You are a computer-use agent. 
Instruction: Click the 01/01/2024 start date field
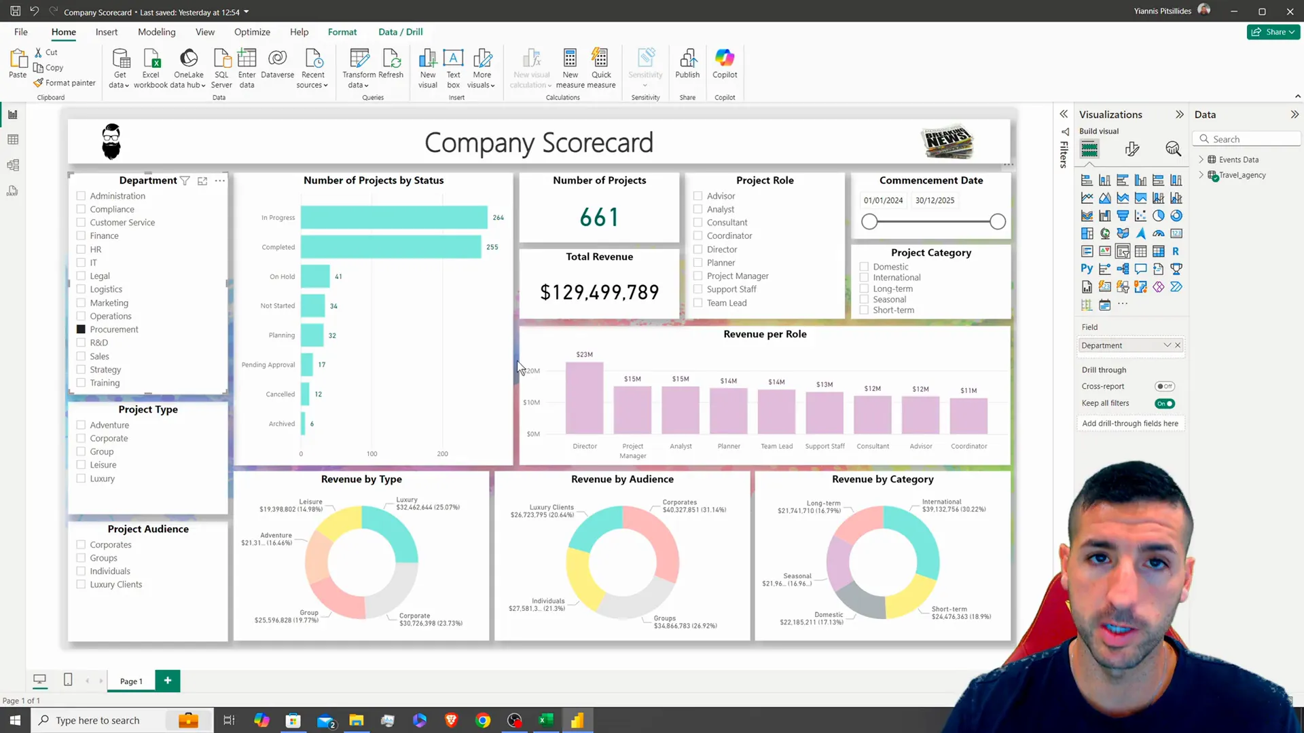click(x=884, y=200)
